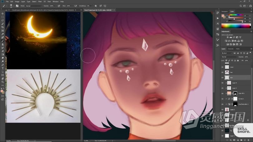The image size is (253, 142).
Task: Open the Smoothing value dropdown
Action: 92,6
